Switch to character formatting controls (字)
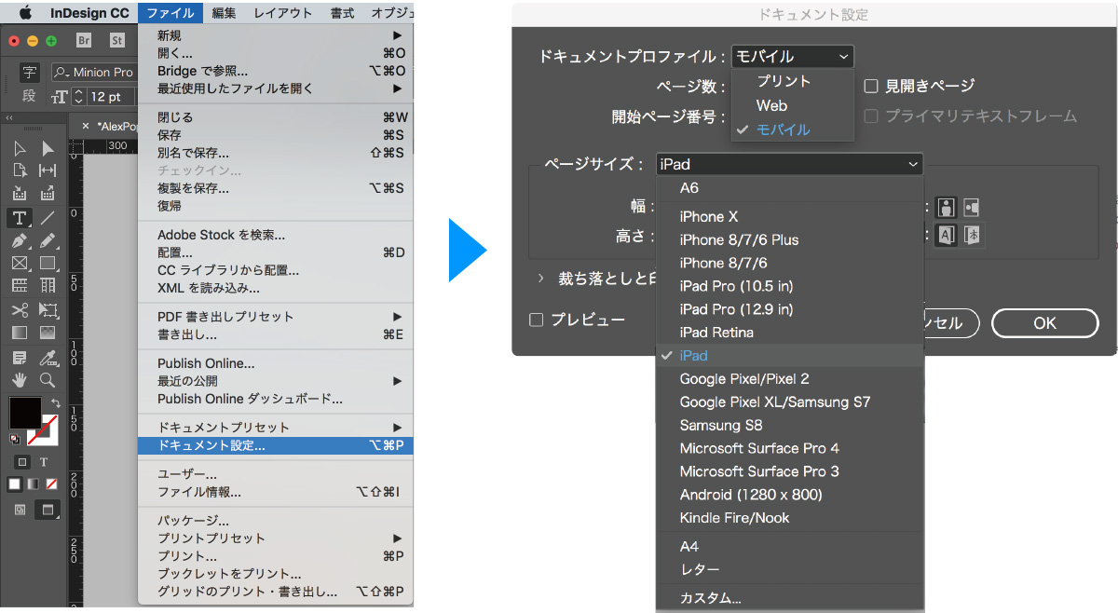Image resolution: width=1118 pixels, height=613 pixels. point(29,72)
